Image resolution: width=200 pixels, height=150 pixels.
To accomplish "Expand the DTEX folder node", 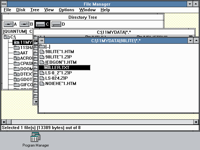I will tap(17, 74).
